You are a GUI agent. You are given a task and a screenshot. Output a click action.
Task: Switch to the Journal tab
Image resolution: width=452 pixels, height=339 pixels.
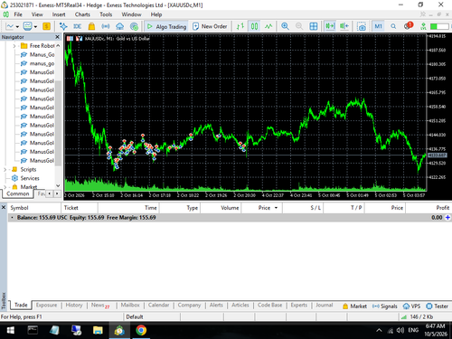[325, 305]
